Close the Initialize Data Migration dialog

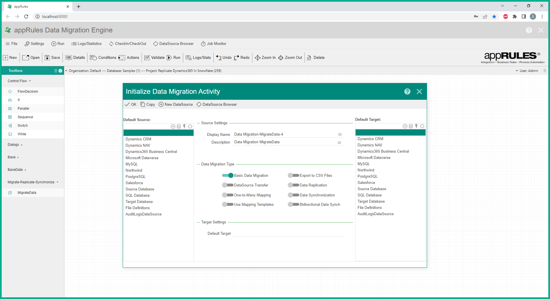(x=419, y=92)
